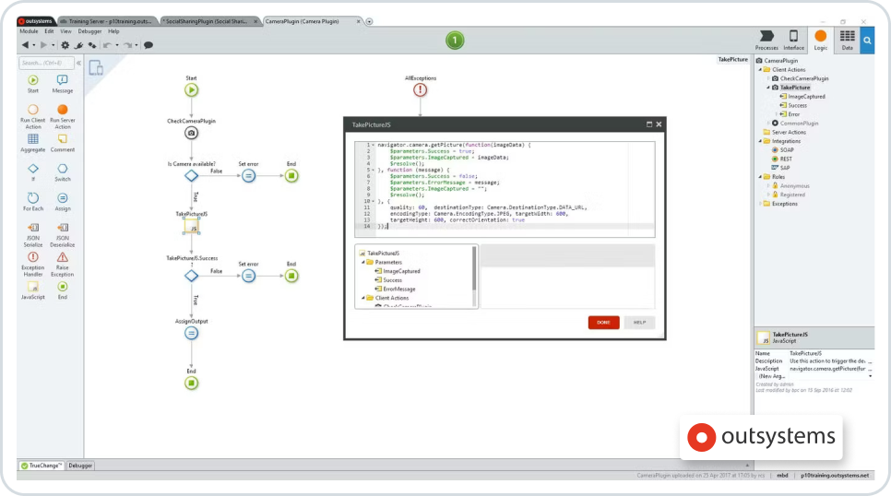This screenshot has height=496, width=891.
Task: Click the green 1-Click Publish button
Action: 455,41
